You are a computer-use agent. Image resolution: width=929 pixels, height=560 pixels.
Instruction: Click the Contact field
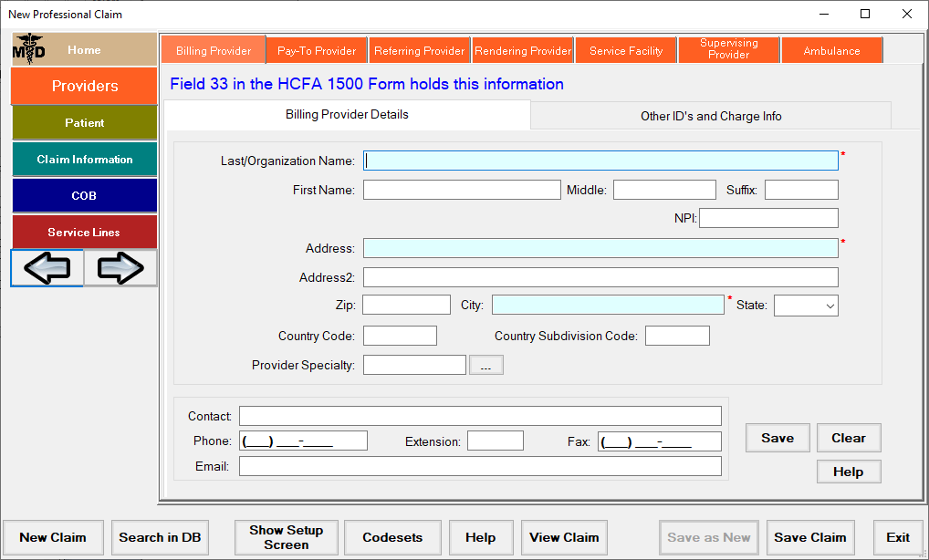pyautogui.click(x=481, y=416)
